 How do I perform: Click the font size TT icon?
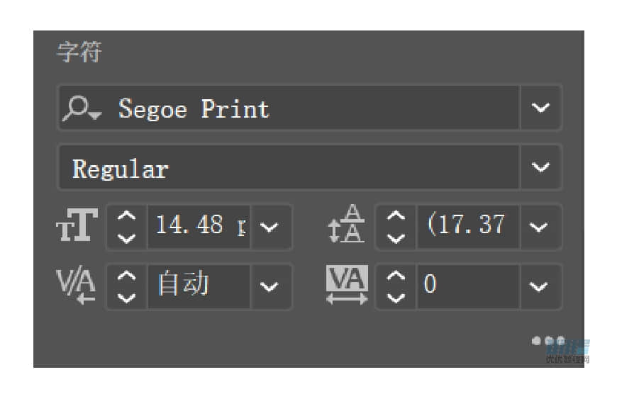pos(77,225)
